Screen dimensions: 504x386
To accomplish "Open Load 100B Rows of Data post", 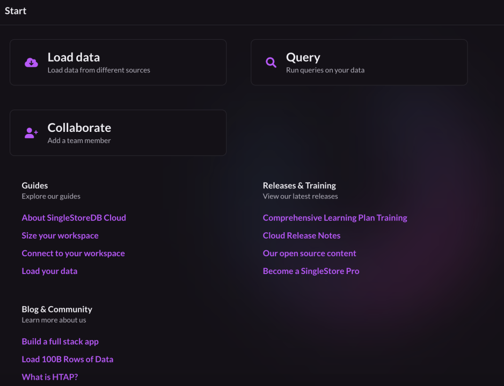I will pos(68,359).
